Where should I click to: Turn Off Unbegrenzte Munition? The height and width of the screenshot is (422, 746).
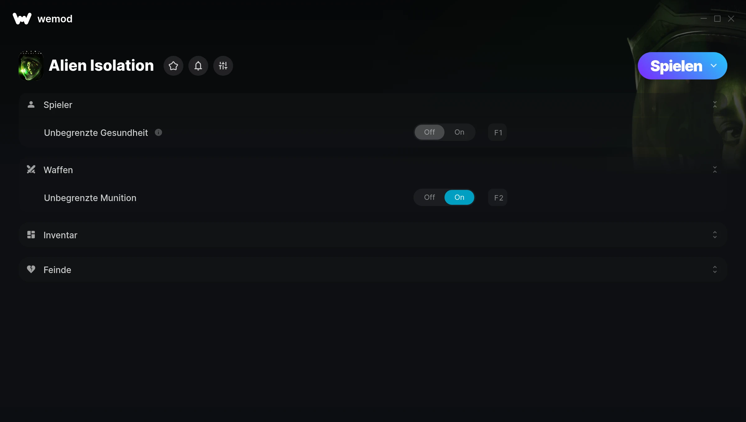(430, 197)
